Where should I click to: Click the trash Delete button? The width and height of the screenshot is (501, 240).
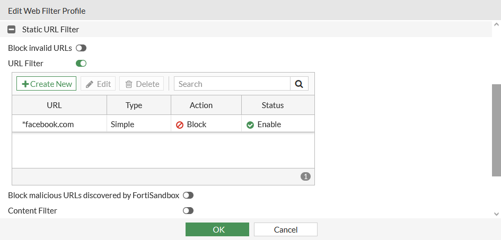[142, 84]
